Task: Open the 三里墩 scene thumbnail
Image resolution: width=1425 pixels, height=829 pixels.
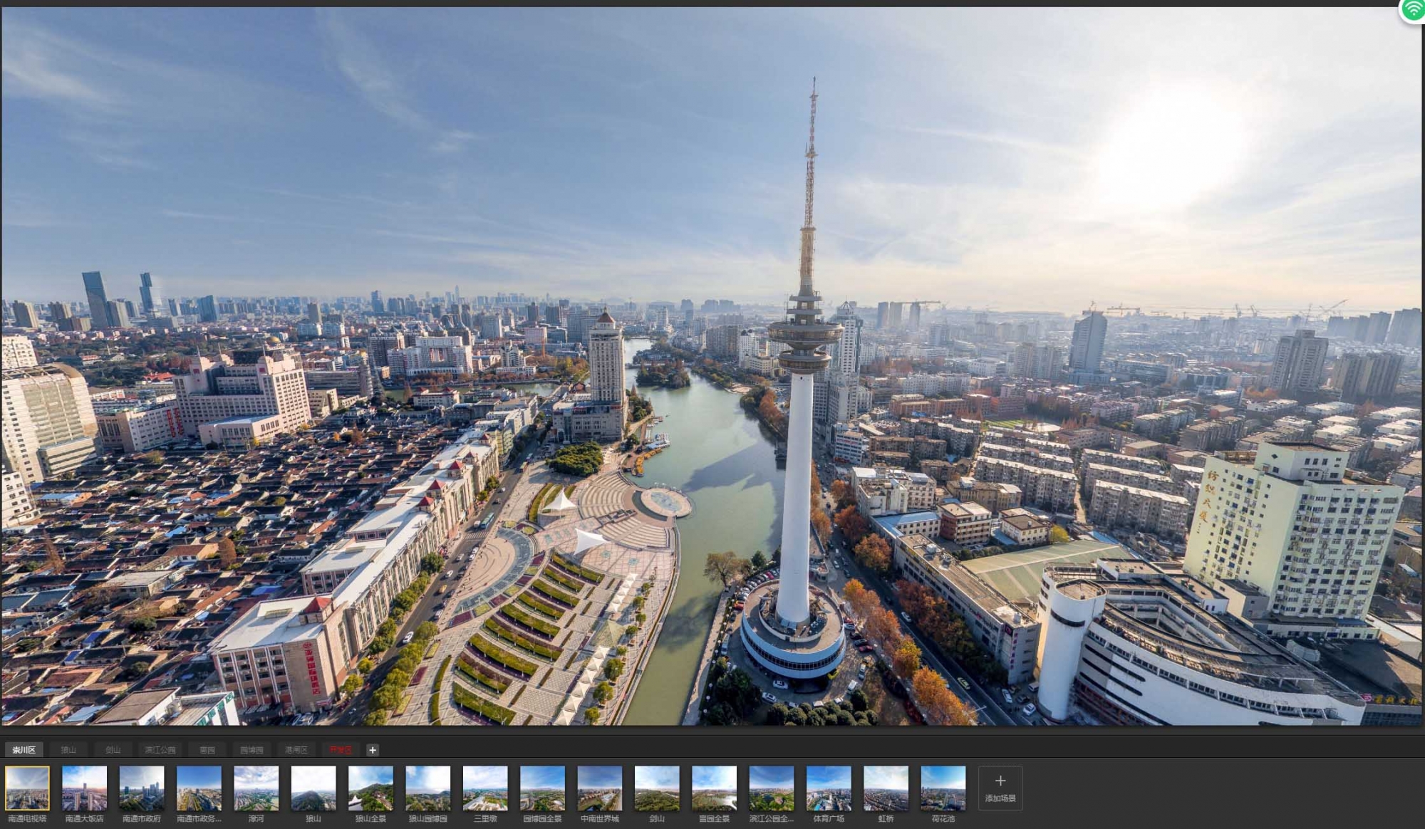Action: [485, 788]
